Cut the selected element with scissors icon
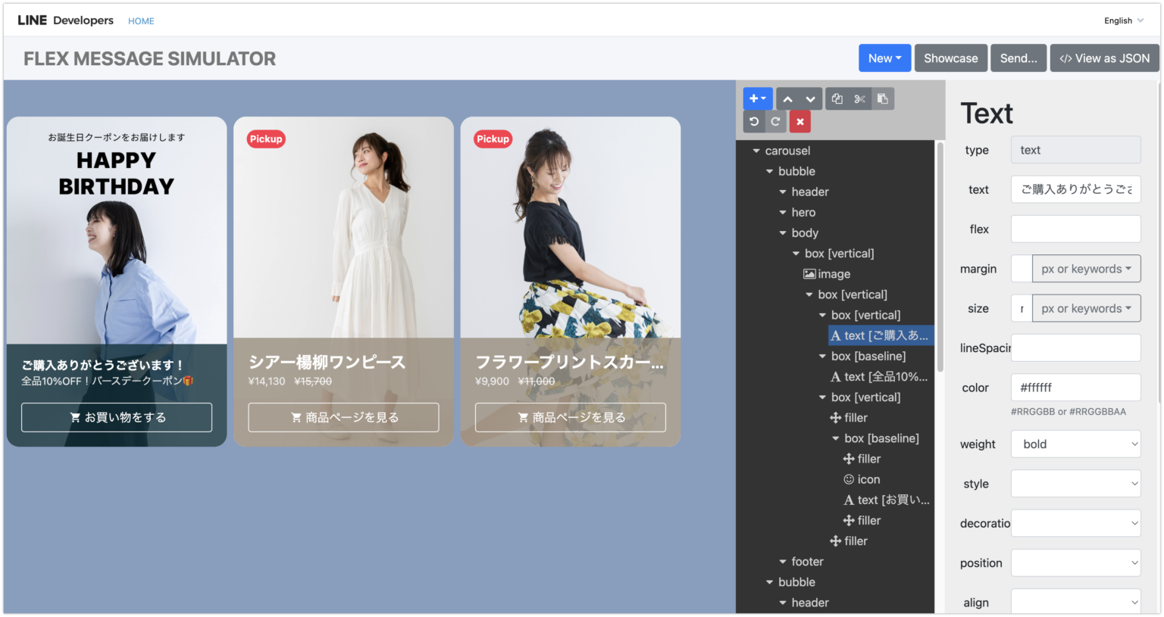Image resolution: width=1164 pixels, height=617 pixels. coord(859,99)
